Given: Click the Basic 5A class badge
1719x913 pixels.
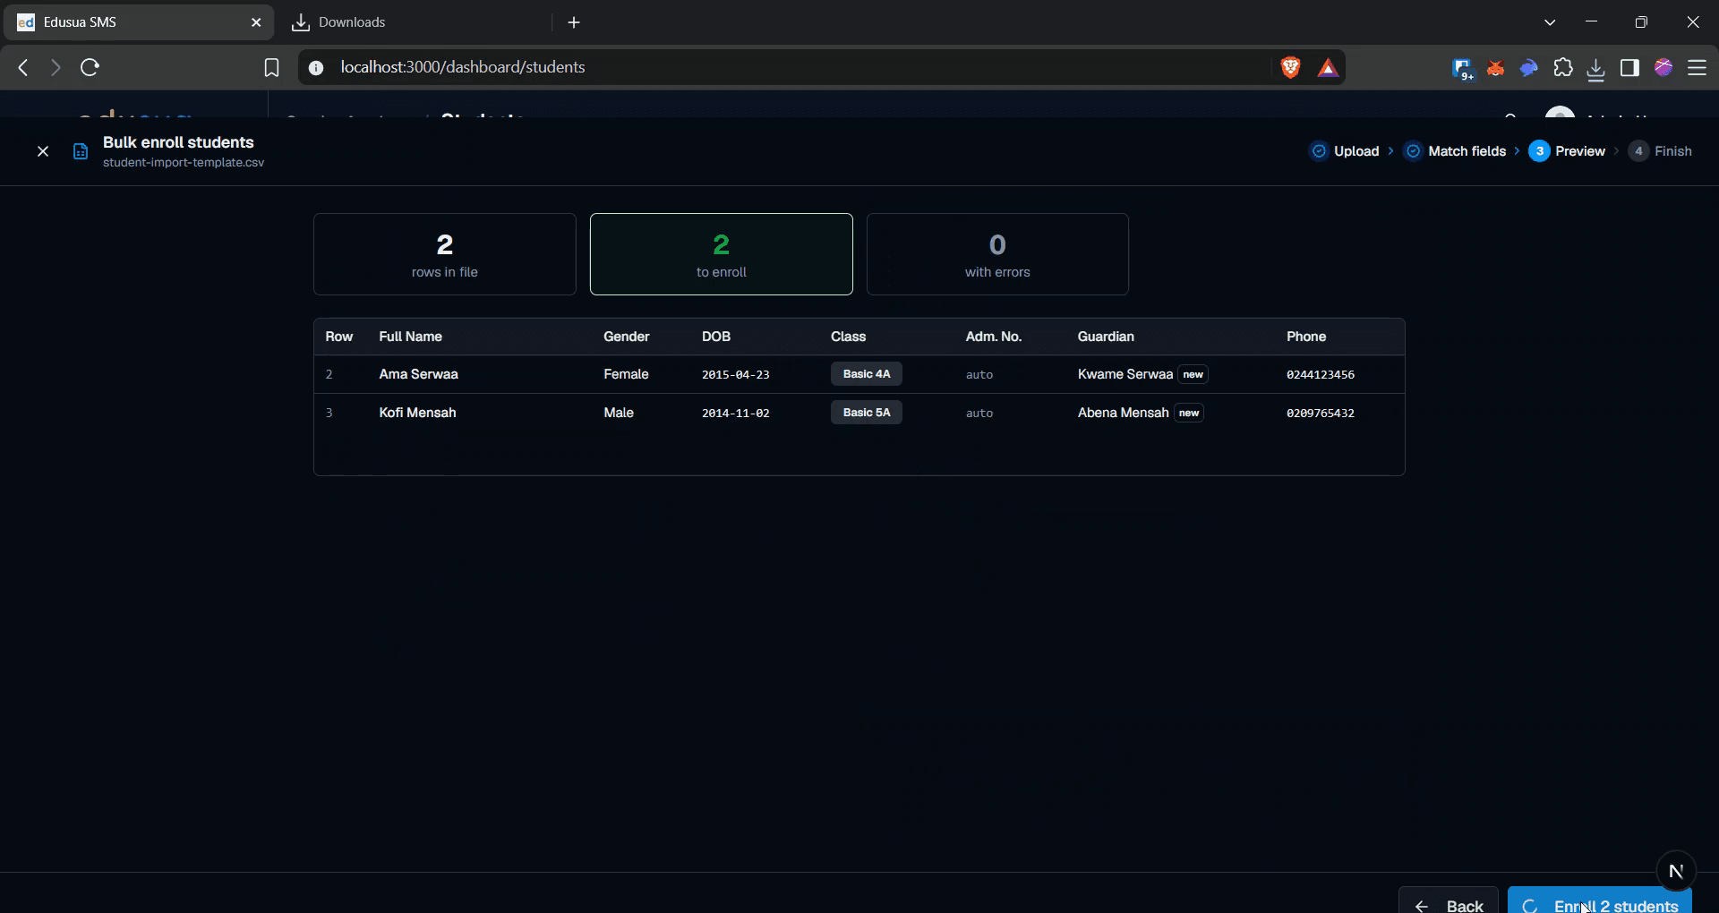Looking at the screenshot, I should pyautogui.click(x=867, y=413).
